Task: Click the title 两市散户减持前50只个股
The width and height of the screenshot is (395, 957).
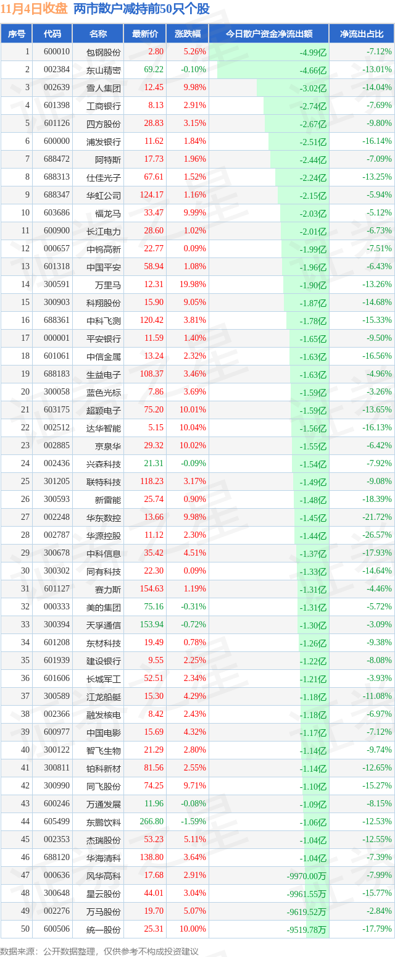Action: coord(141,9)
